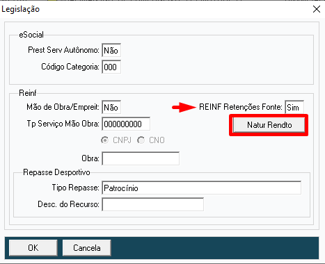325x264 pixels.
Task: Edit the Tp Serviço Mão Obra field
Action: [x=126, y=124]
